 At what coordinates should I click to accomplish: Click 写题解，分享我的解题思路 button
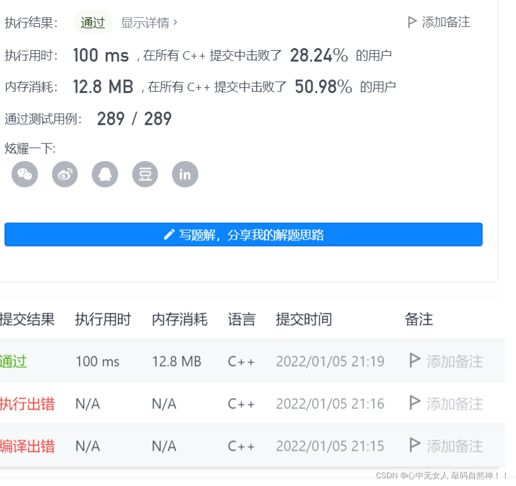click(x=244, y=234)
